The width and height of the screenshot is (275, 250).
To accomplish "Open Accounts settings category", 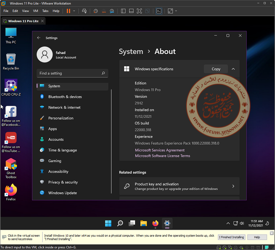I will click(x=72, y=139).
